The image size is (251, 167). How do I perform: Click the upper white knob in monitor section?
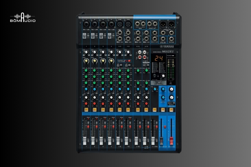[x=171, y=89]
